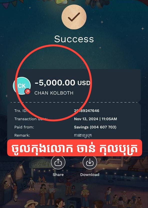Click the USD currency label

click(x=84, y=83)
